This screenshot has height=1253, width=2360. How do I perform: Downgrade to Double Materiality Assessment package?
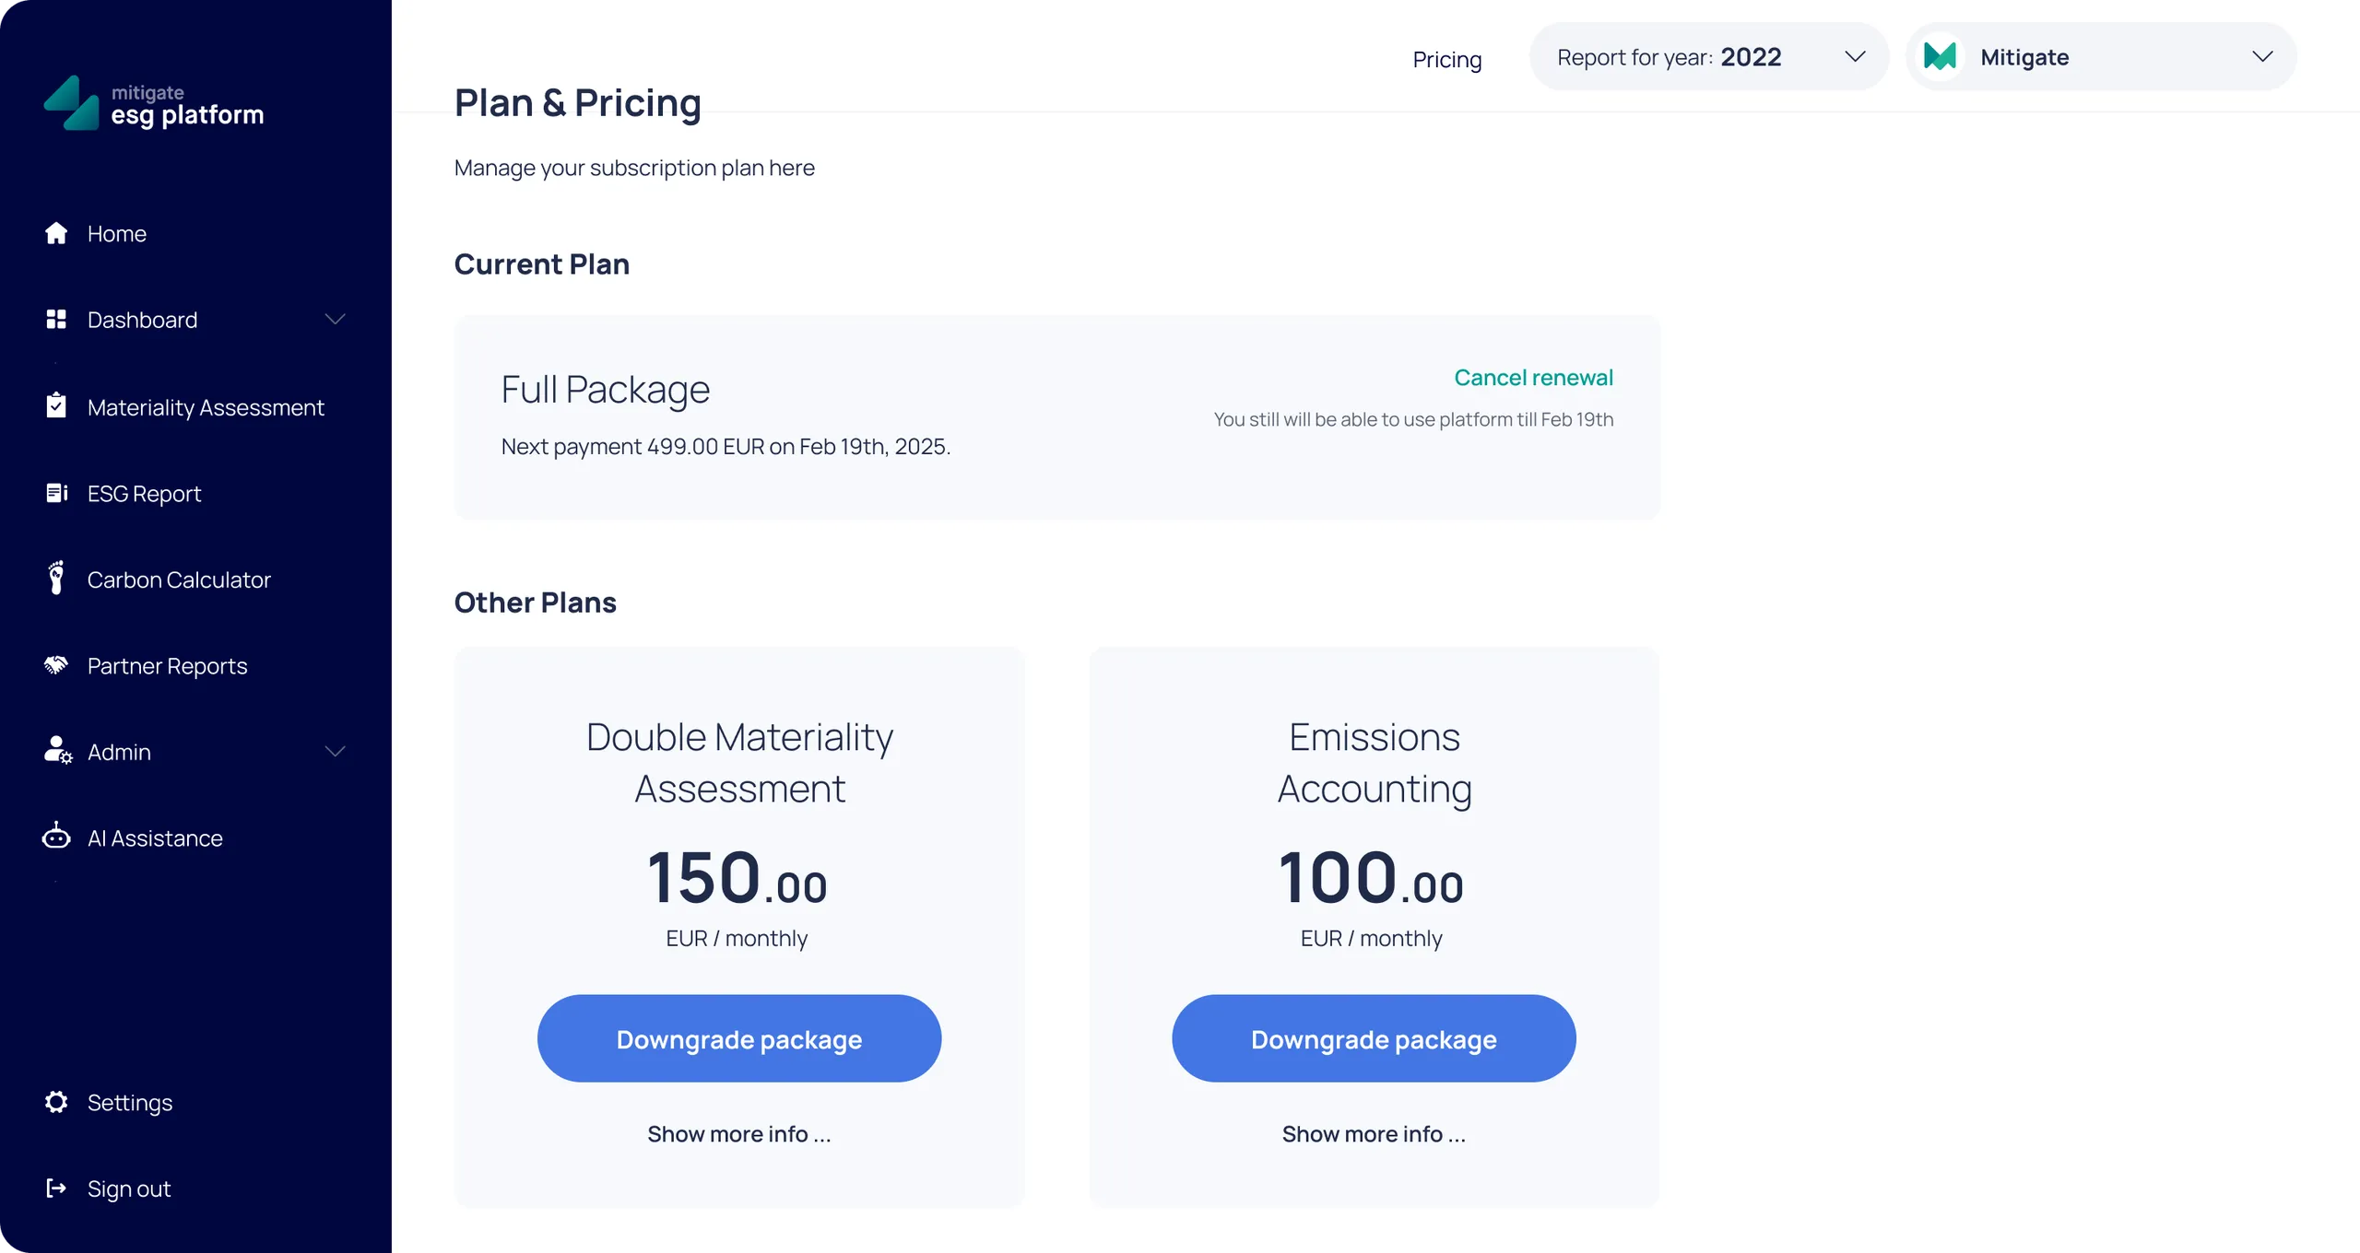(739, 1038)
